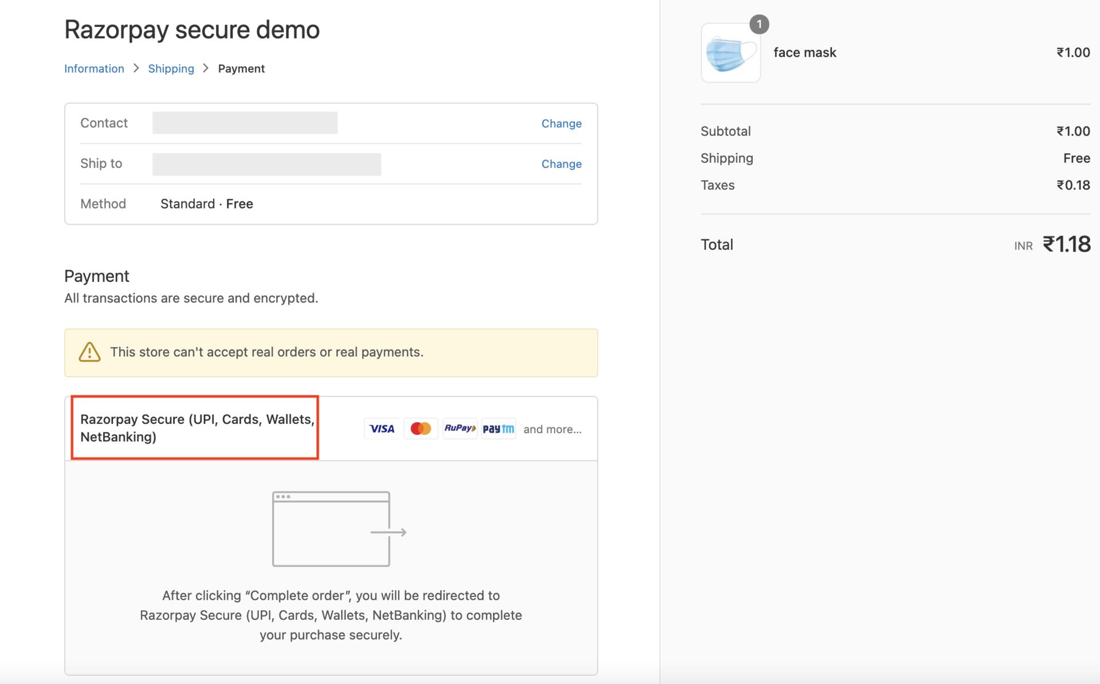Click the Shipping label in order summary

point(727,158)
